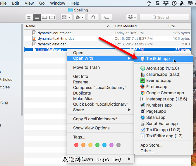
Task: Choose App Store… in Open With submenu
Action: click(164, 145)
